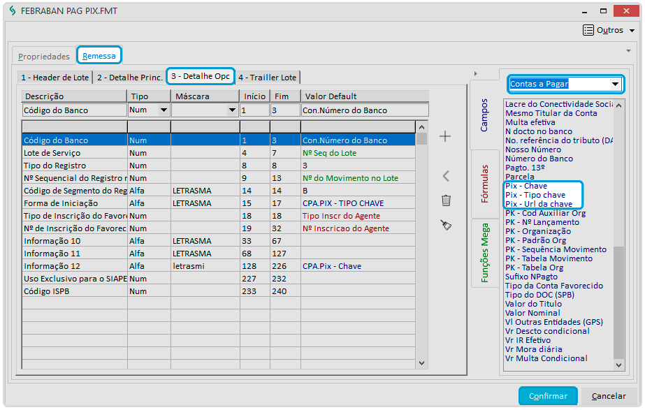
Task: Click the broom clear icon
Action: pyautogui.click(x=446, y=225)
